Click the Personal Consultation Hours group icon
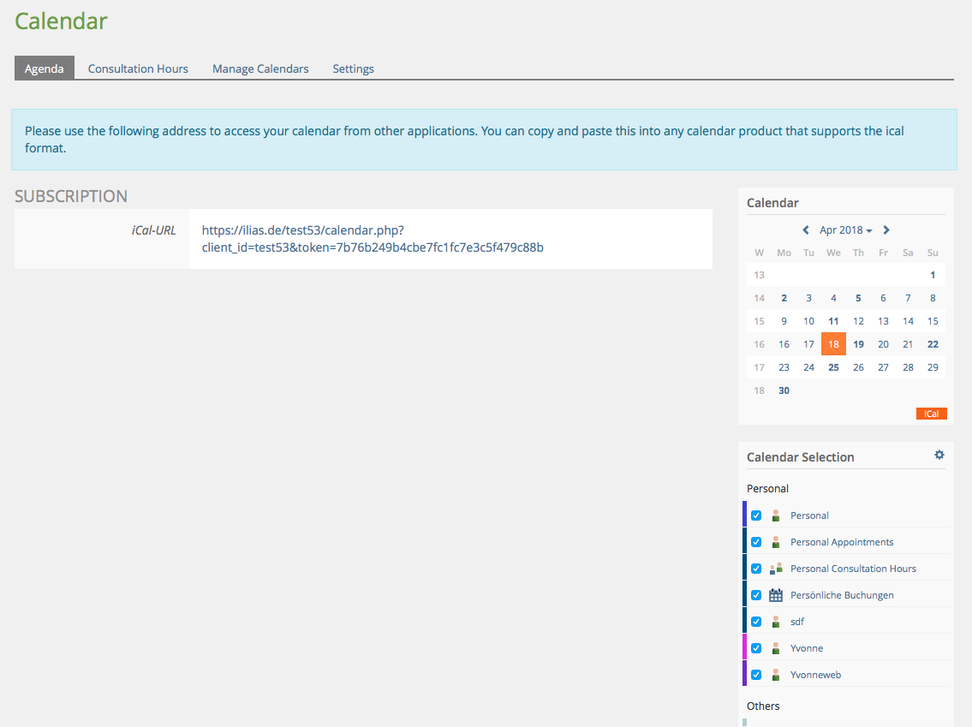Image resolution: width=972 pixels, height=727 pixels. point(776,569)
